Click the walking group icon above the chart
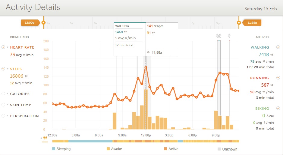The width and height of the screenshot is (283, 155). (x=219, y=35)
